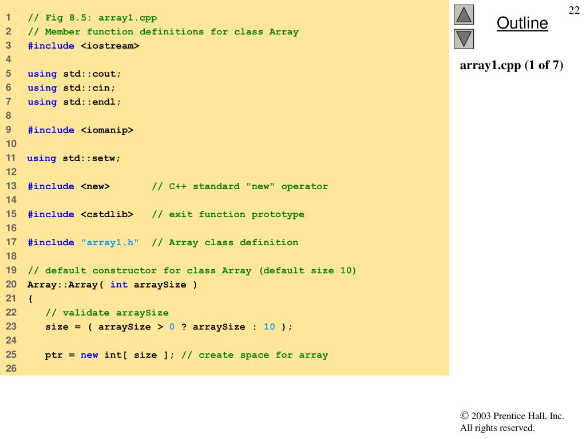Select the '#include <iostream>' line

coord(84,46)
